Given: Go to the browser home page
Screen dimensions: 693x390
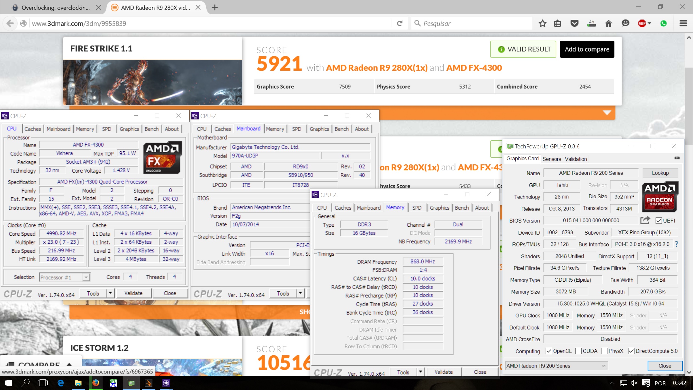Looking at the screenshot, I should pyautogui.click(x=609, y=24).
